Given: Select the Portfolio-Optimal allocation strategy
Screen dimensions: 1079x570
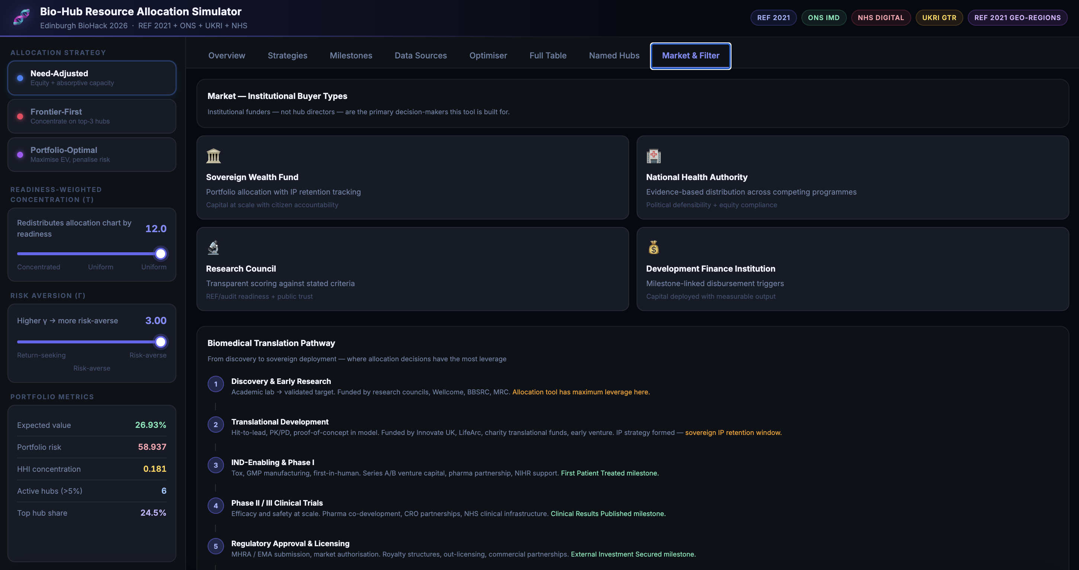Looking at the screenshot, I should click(x=92, y=154).
